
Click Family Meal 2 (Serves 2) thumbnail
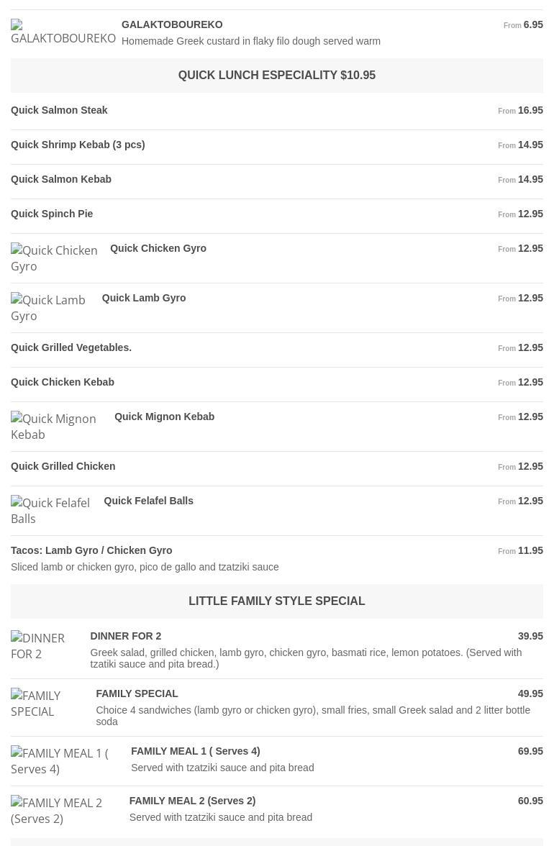pos(64,811)
